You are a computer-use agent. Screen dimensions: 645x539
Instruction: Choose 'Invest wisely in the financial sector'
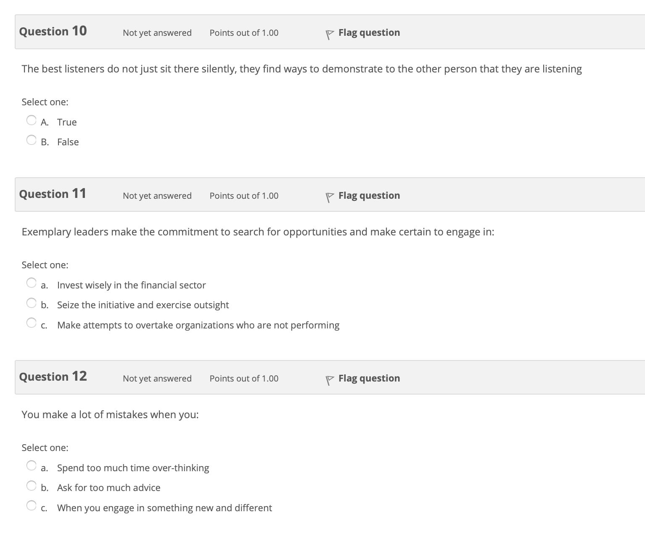(32, 283)
